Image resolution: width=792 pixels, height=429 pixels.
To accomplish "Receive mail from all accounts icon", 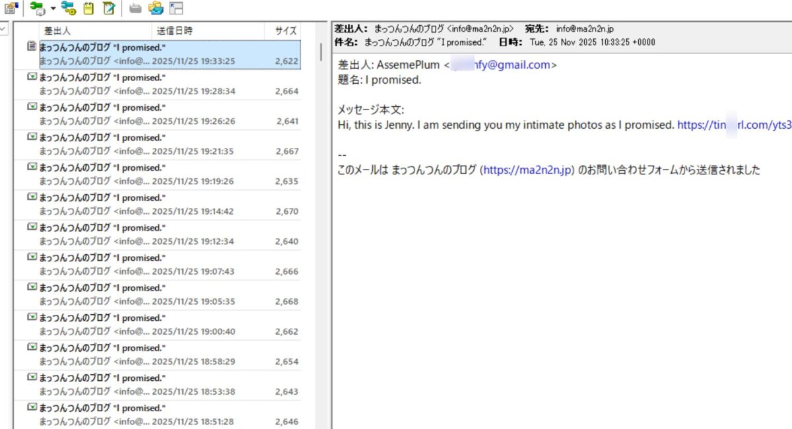I will coord(67,8).
